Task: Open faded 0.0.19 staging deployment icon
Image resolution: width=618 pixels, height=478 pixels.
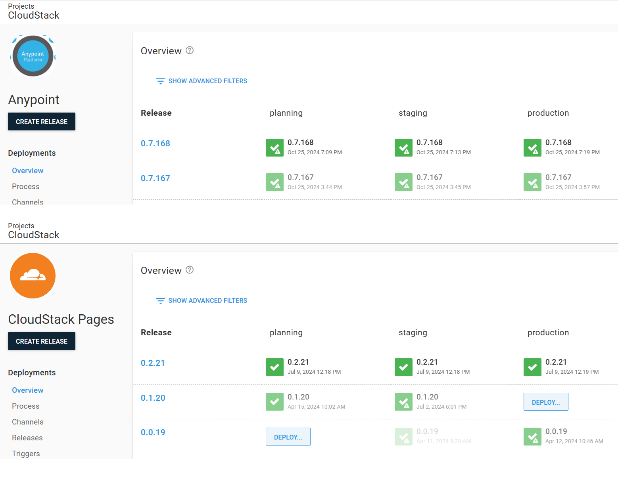Action: (x=403, y=436)
